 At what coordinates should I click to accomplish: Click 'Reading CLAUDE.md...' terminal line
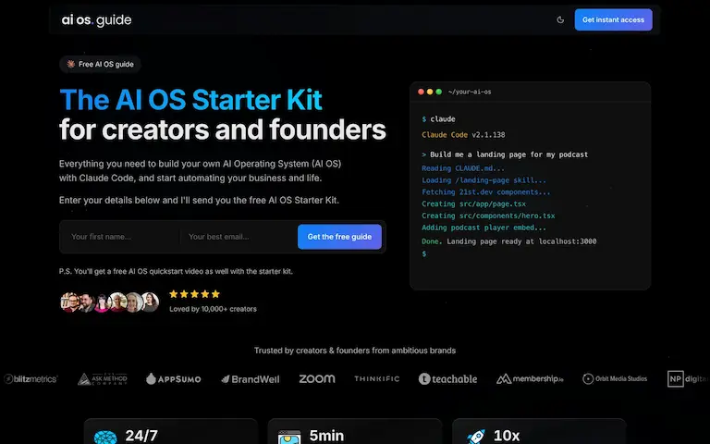pos(463,168)
